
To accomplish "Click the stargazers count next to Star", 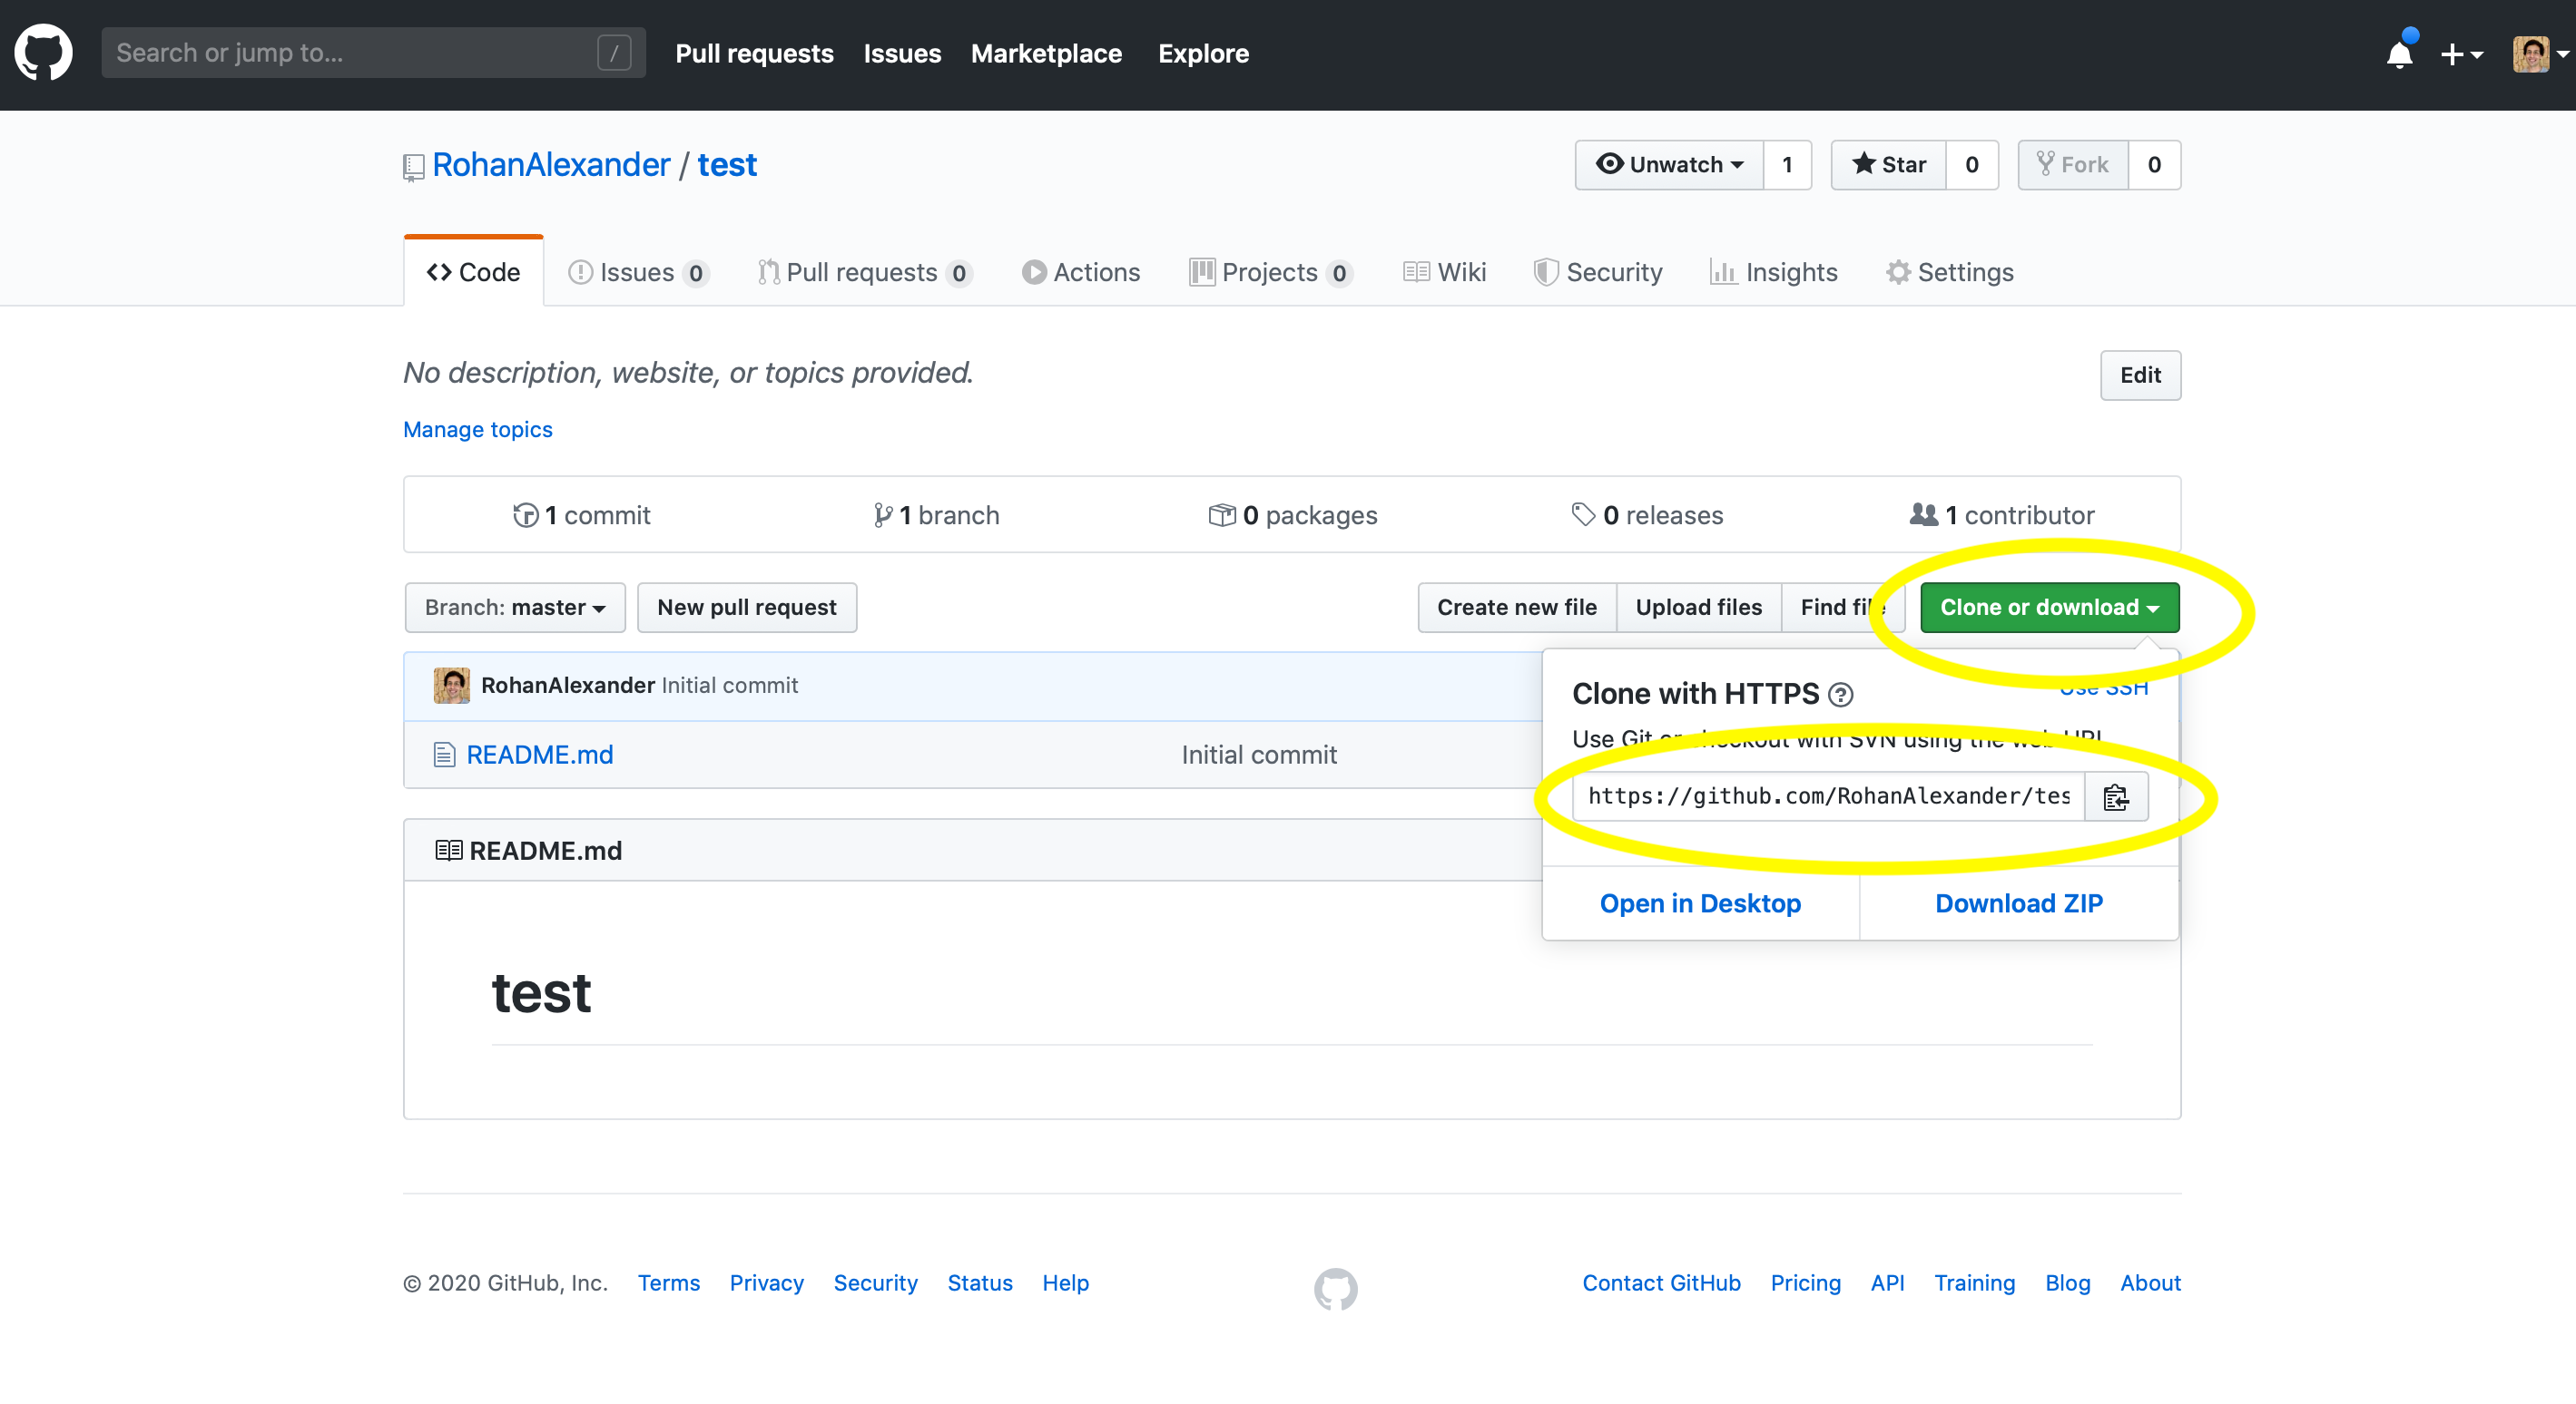I will [x=1971, y=165].
